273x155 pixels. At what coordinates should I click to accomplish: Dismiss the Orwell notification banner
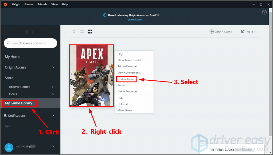(x=264, y=12)
